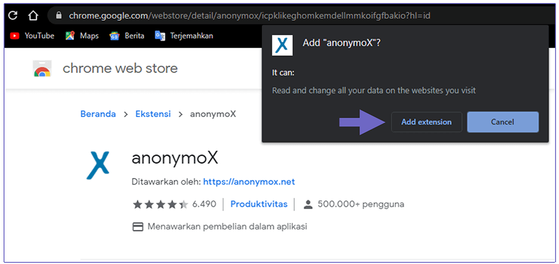Click the '500.000+ pengguna' text

point(361,204)
